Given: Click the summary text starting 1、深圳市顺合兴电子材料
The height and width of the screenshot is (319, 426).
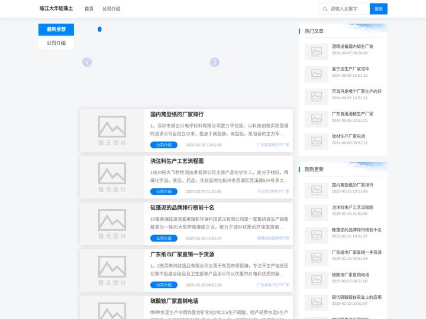Looking at the screenshot, I should 219,129.
